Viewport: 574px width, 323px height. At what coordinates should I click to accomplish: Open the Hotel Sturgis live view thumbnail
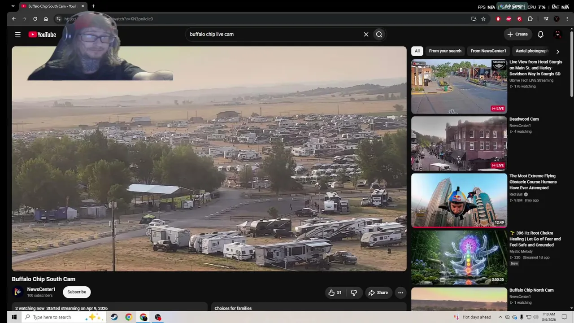[459, 87]
